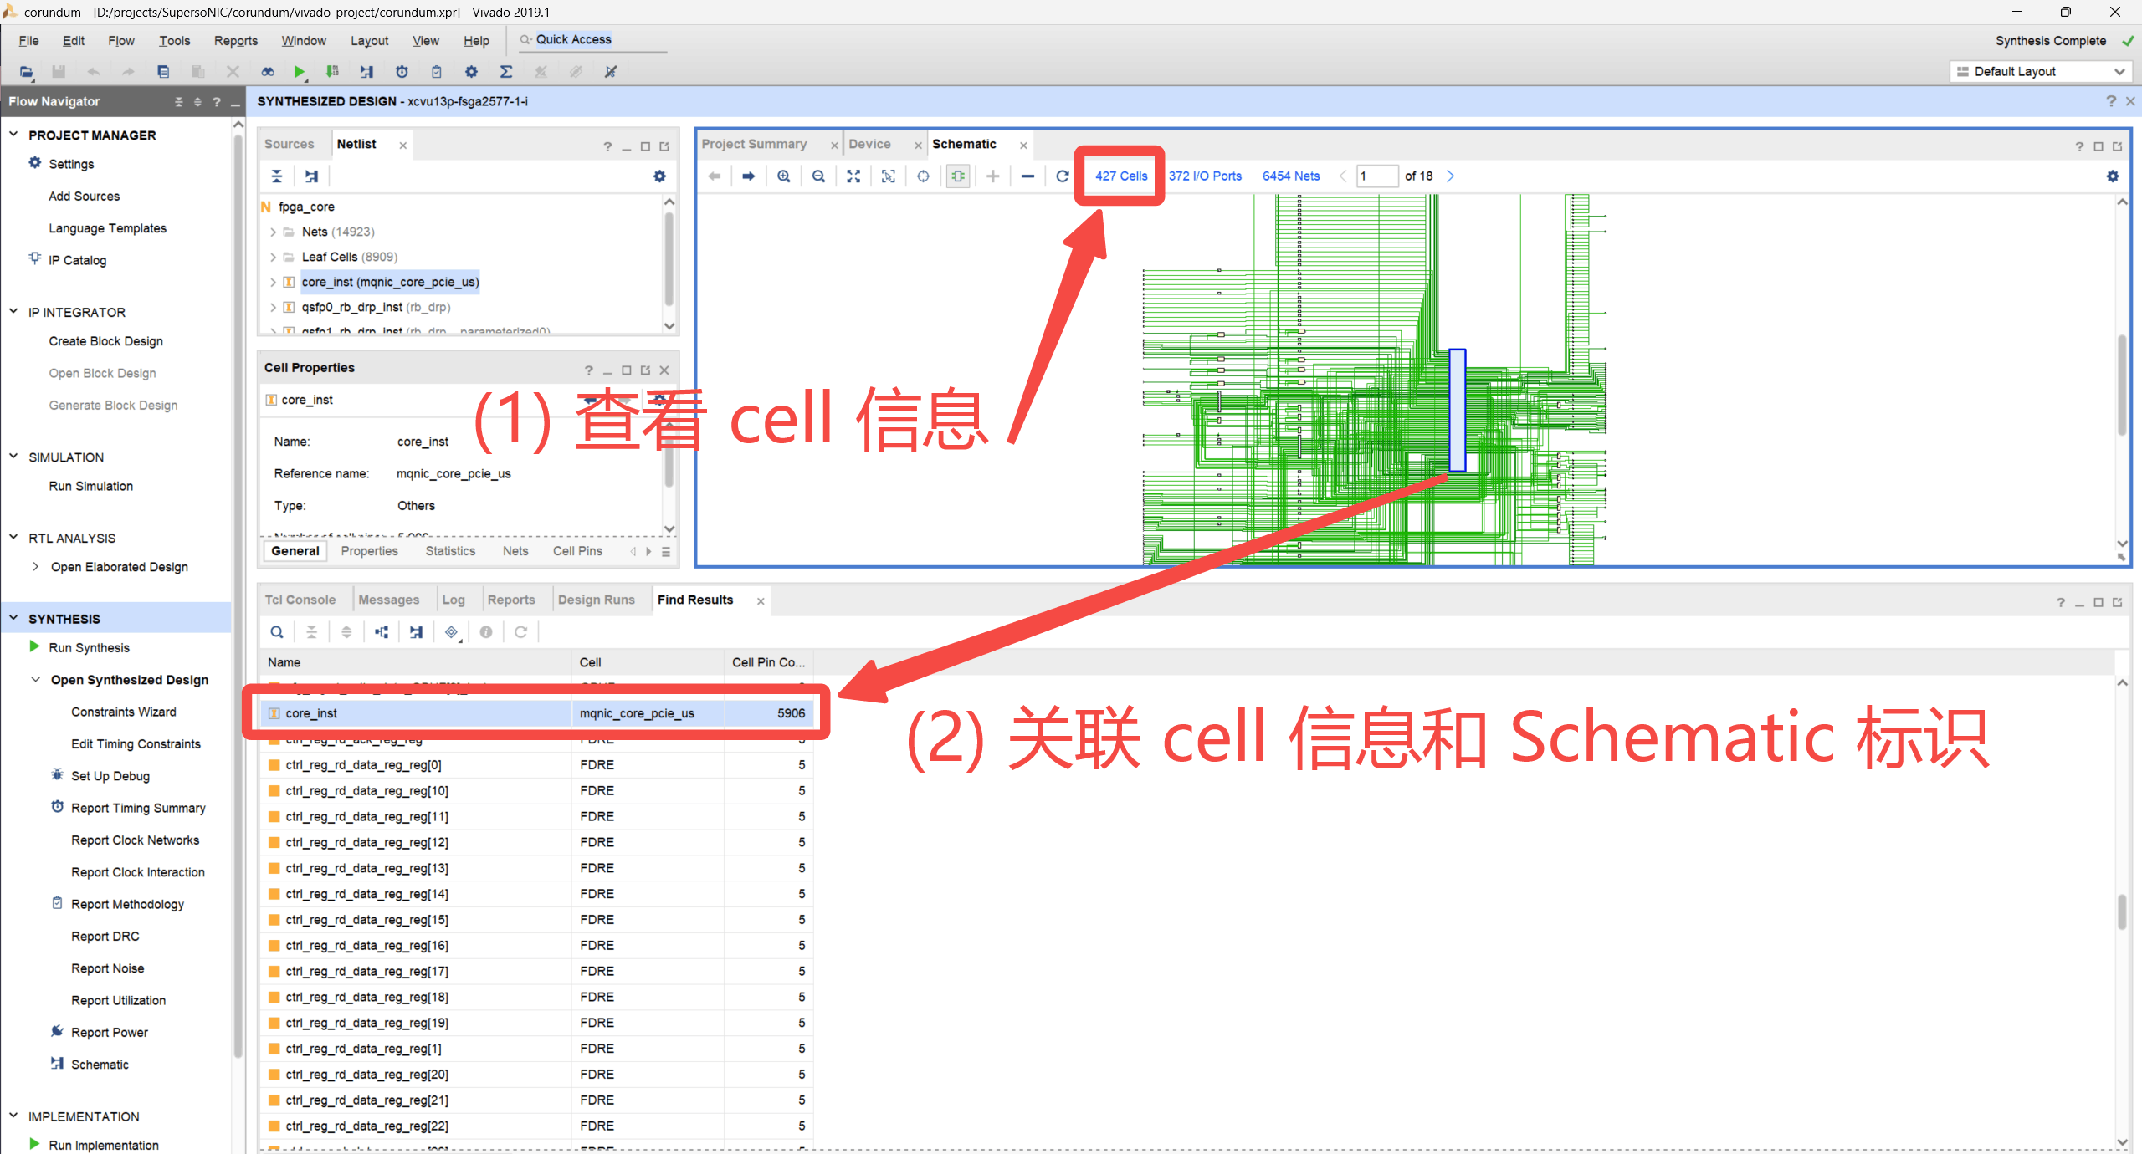The height and width of the screenshot is (1154, 2142).
Task: Click the minus collapse icon in schematic toolbar
Action: click(x=1027, y=176)
